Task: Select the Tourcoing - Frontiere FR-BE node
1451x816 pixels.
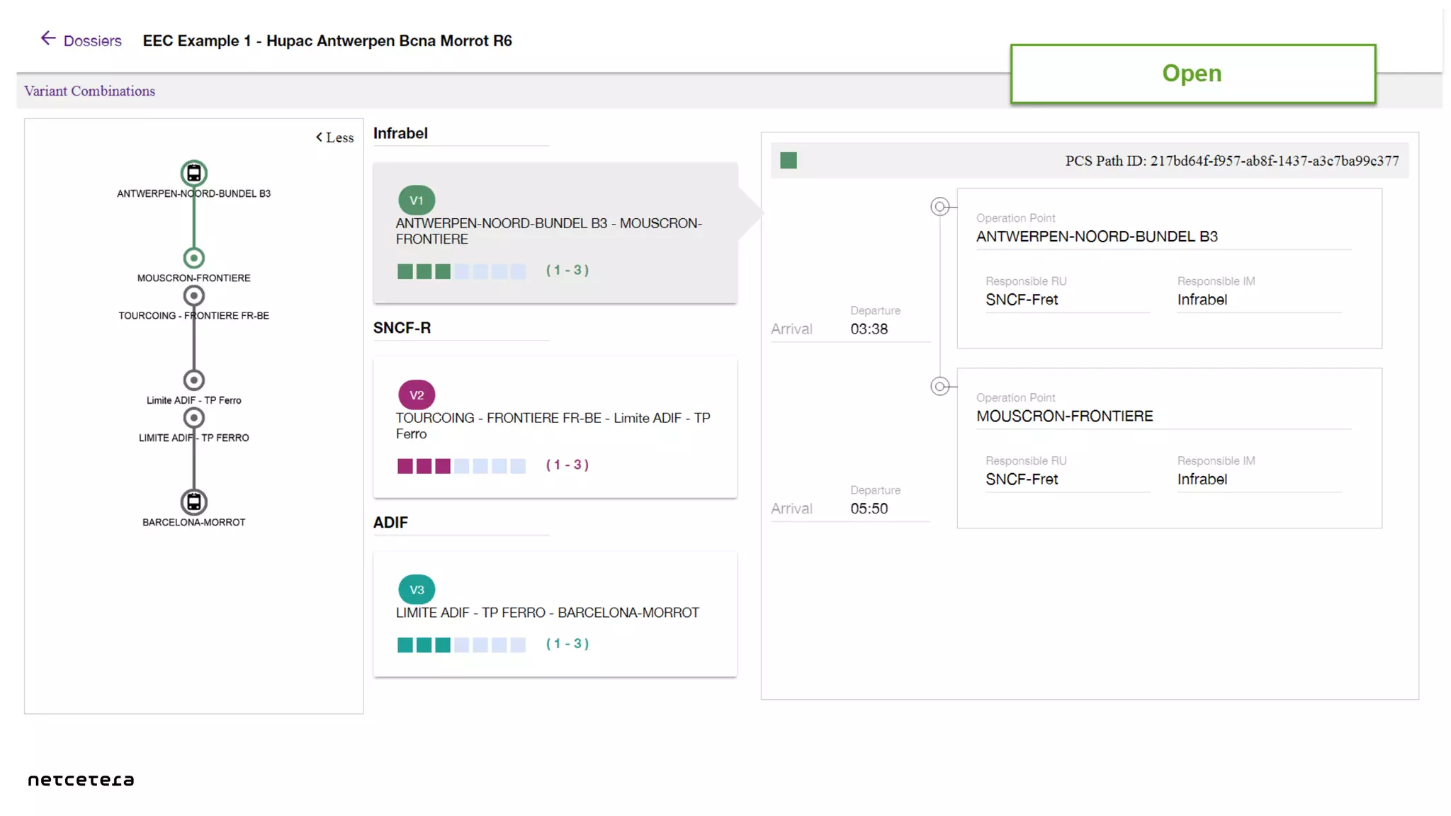Action: 193,295
